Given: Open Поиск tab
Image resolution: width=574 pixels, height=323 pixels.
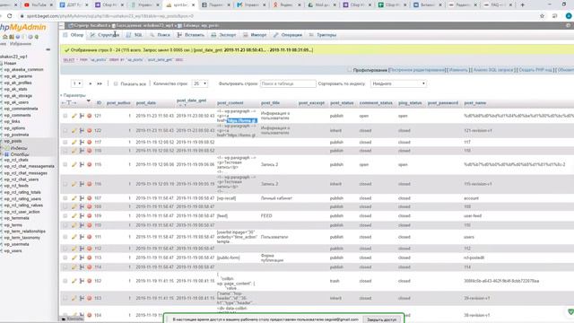Looking at the screenshot, I should click(160, 35).
